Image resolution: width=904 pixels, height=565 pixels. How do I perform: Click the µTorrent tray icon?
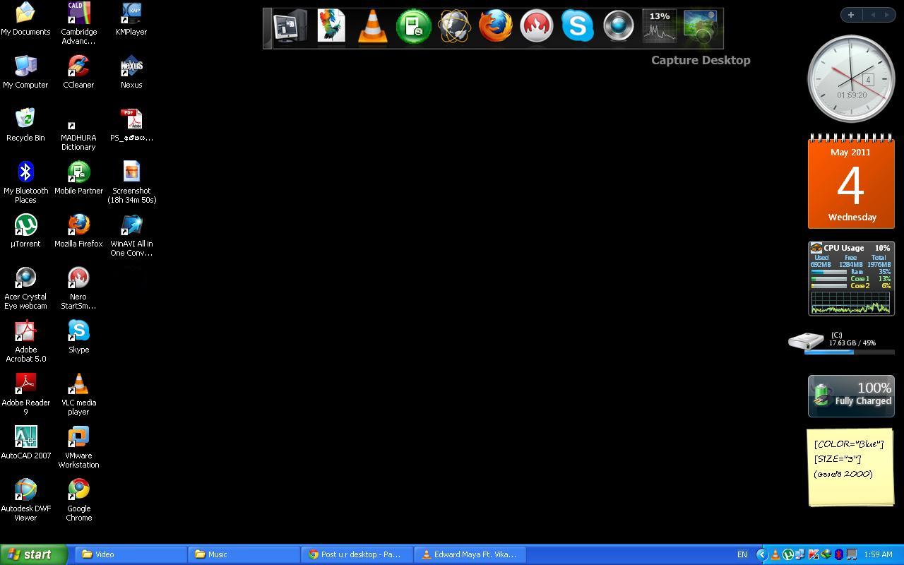coord(788,554)
